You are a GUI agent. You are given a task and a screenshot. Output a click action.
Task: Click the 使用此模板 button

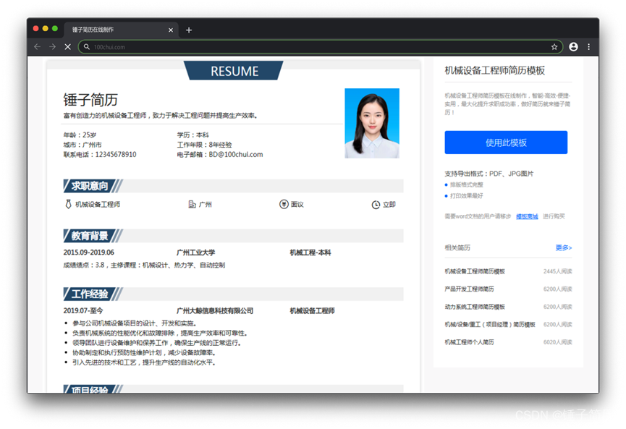(x=506, y=143)
